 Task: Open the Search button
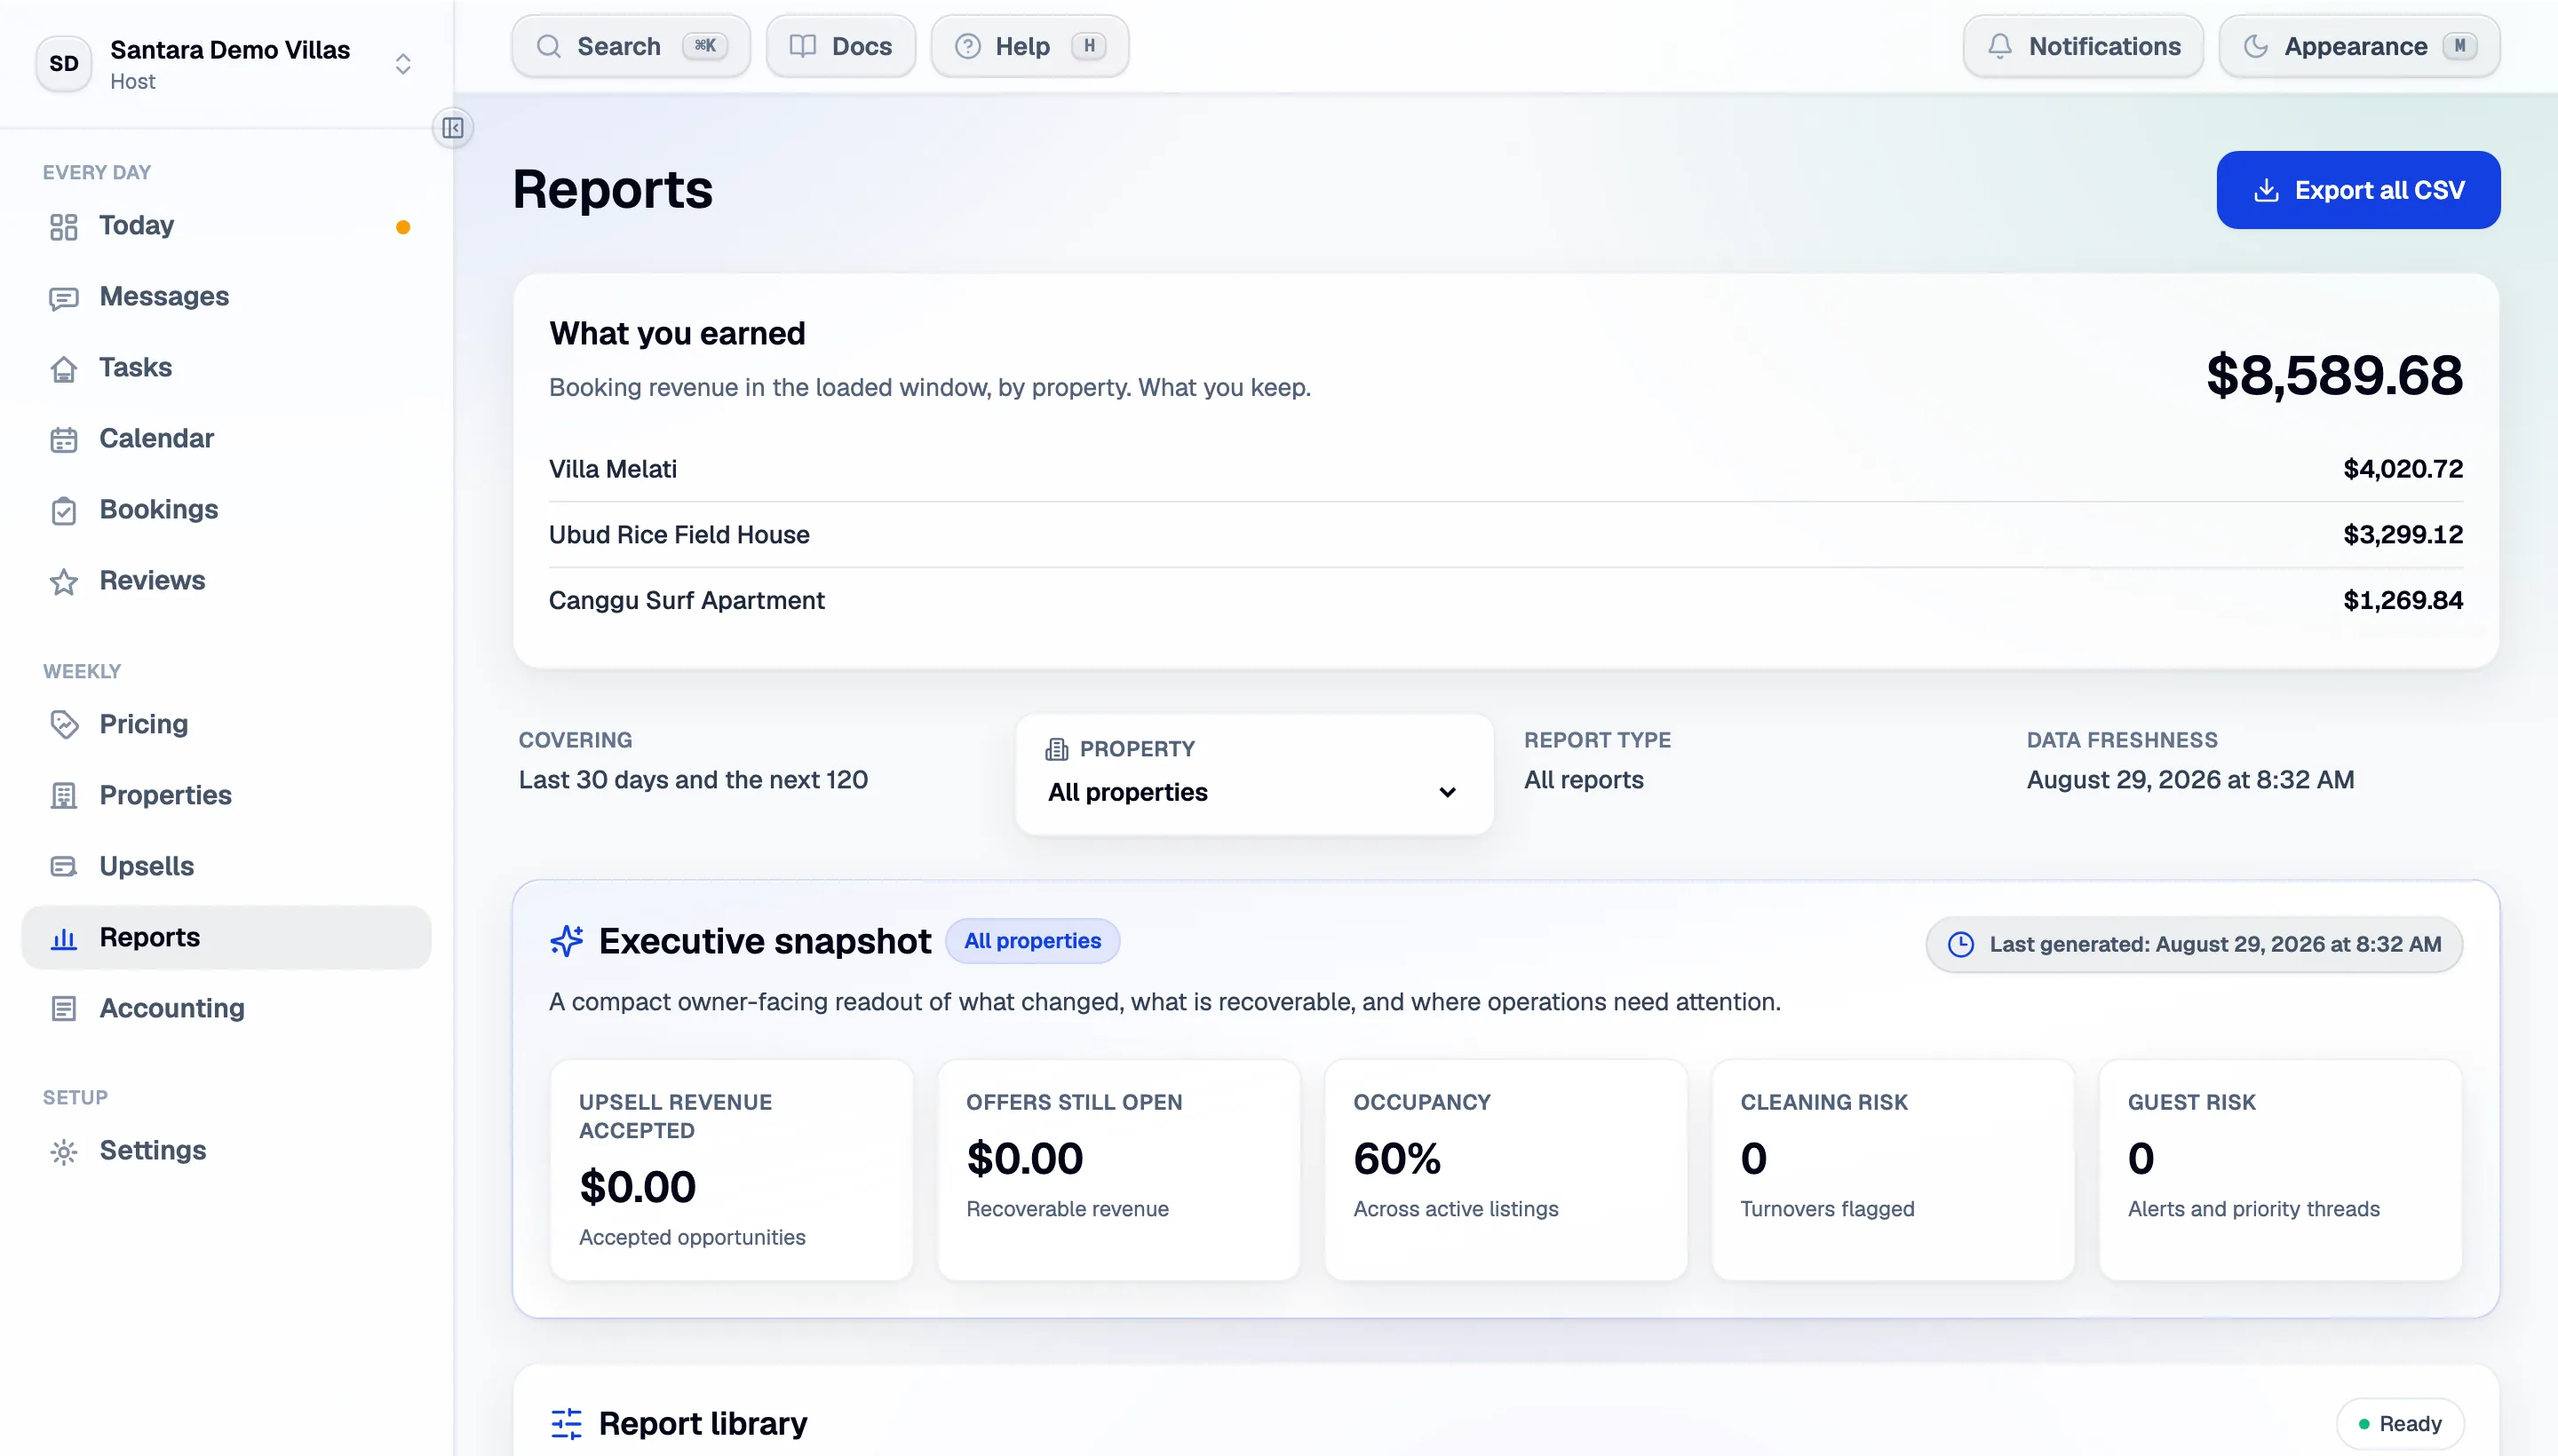[632, 46]
